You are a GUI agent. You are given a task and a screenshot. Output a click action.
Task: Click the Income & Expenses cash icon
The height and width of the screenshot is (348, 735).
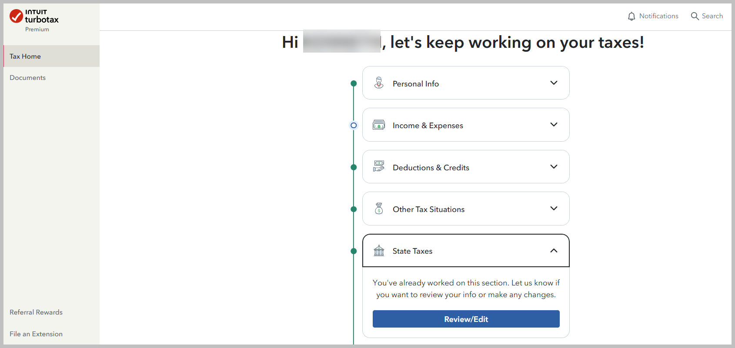(379, 125)
